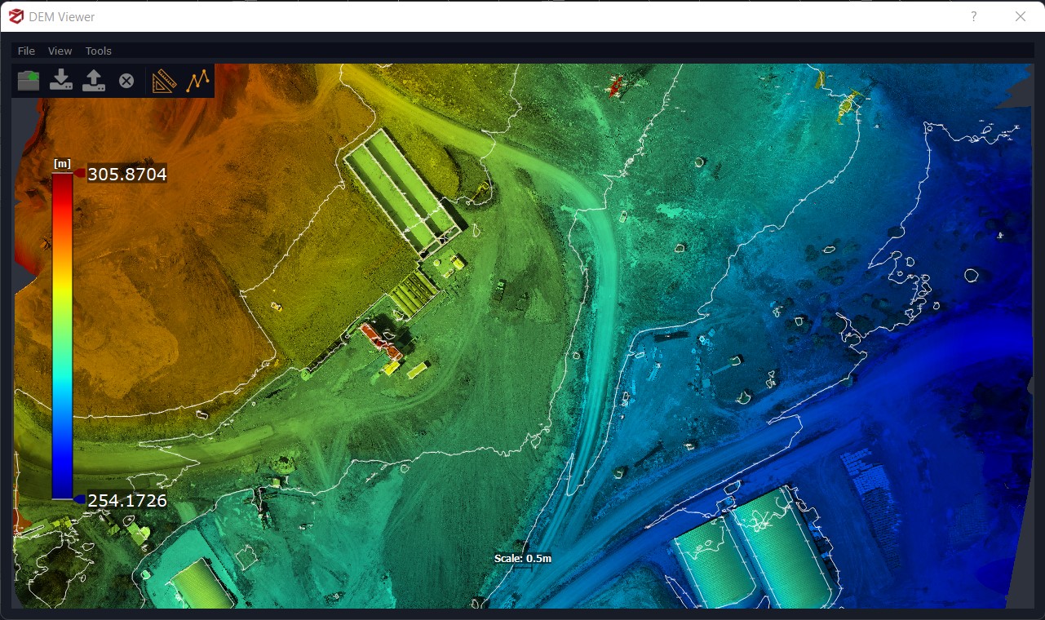Click the import (download arrow) toolbar icon

point(61,81)
